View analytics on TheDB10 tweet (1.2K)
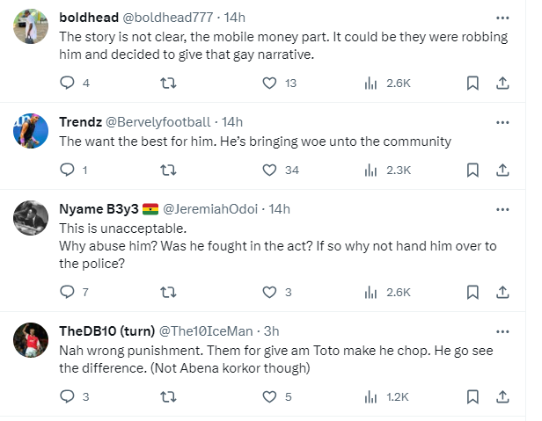Viewport: 542px width, 421px height. [370, 396]
